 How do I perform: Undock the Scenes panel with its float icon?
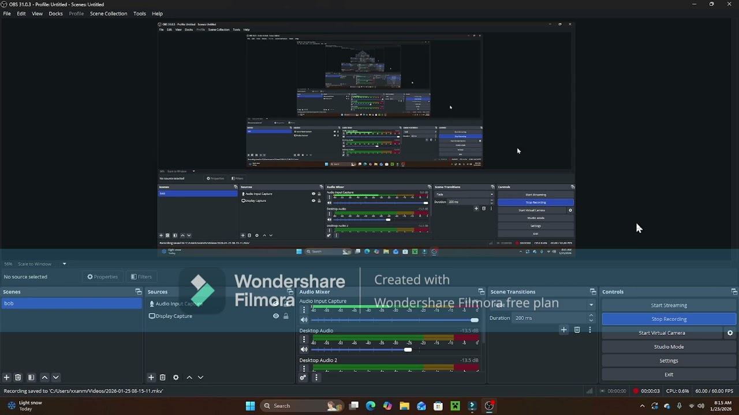tap(138, 292)
